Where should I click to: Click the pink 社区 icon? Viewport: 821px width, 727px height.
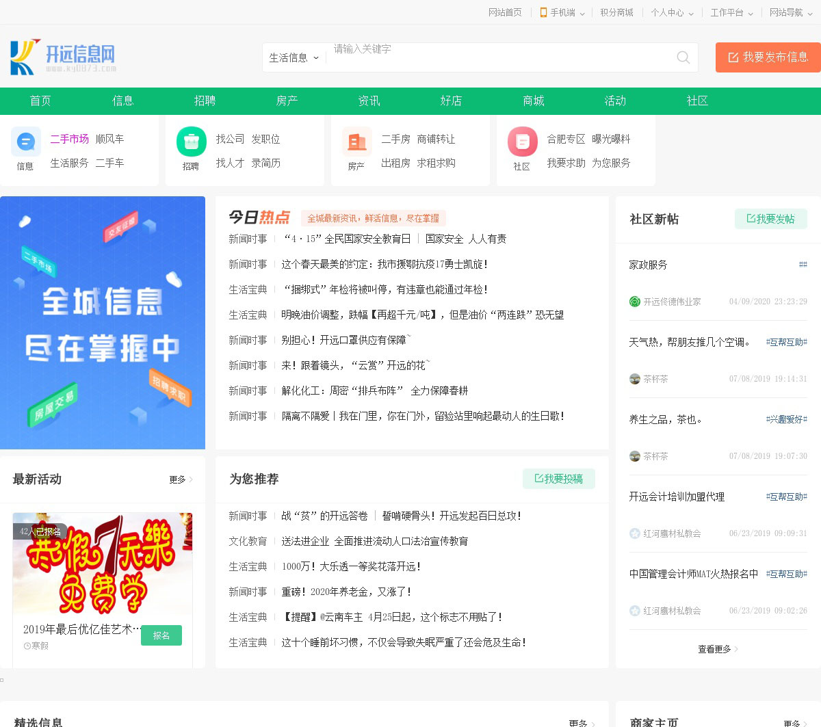523,142
